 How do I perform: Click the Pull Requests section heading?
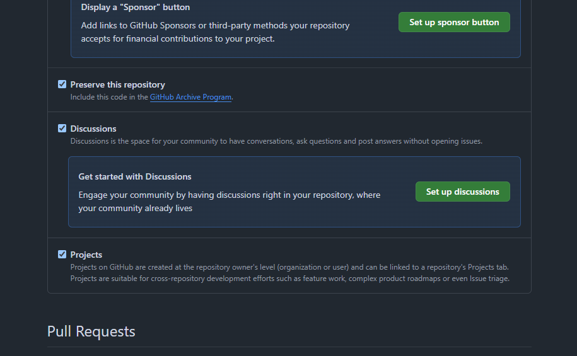point(91,331)
